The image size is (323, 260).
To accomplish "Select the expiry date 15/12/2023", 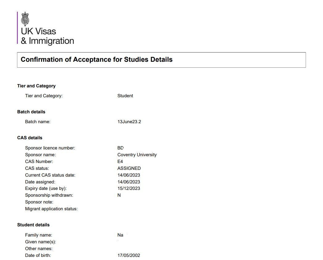I will pyautogui.click(x=128, y=188).
